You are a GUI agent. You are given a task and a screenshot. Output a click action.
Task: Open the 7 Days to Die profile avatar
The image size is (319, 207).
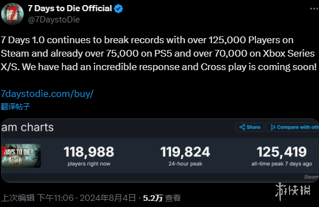coord(12,14)
